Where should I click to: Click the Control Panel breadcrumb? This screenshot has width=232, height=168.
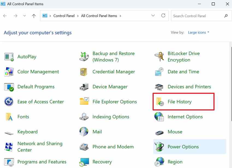coord(64,16)
